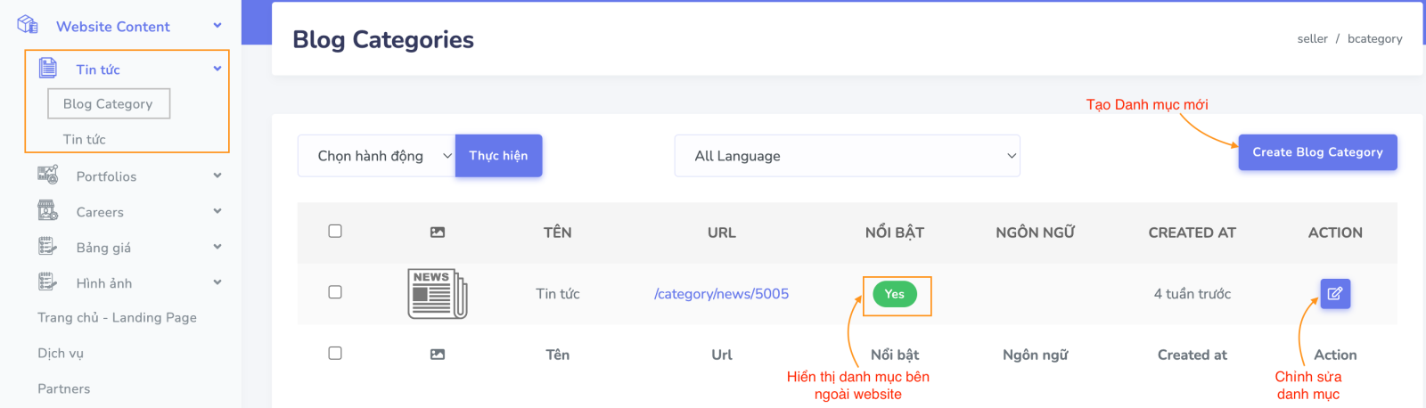Click the blue edit pencil action icon

click(x=1335, y=293)
